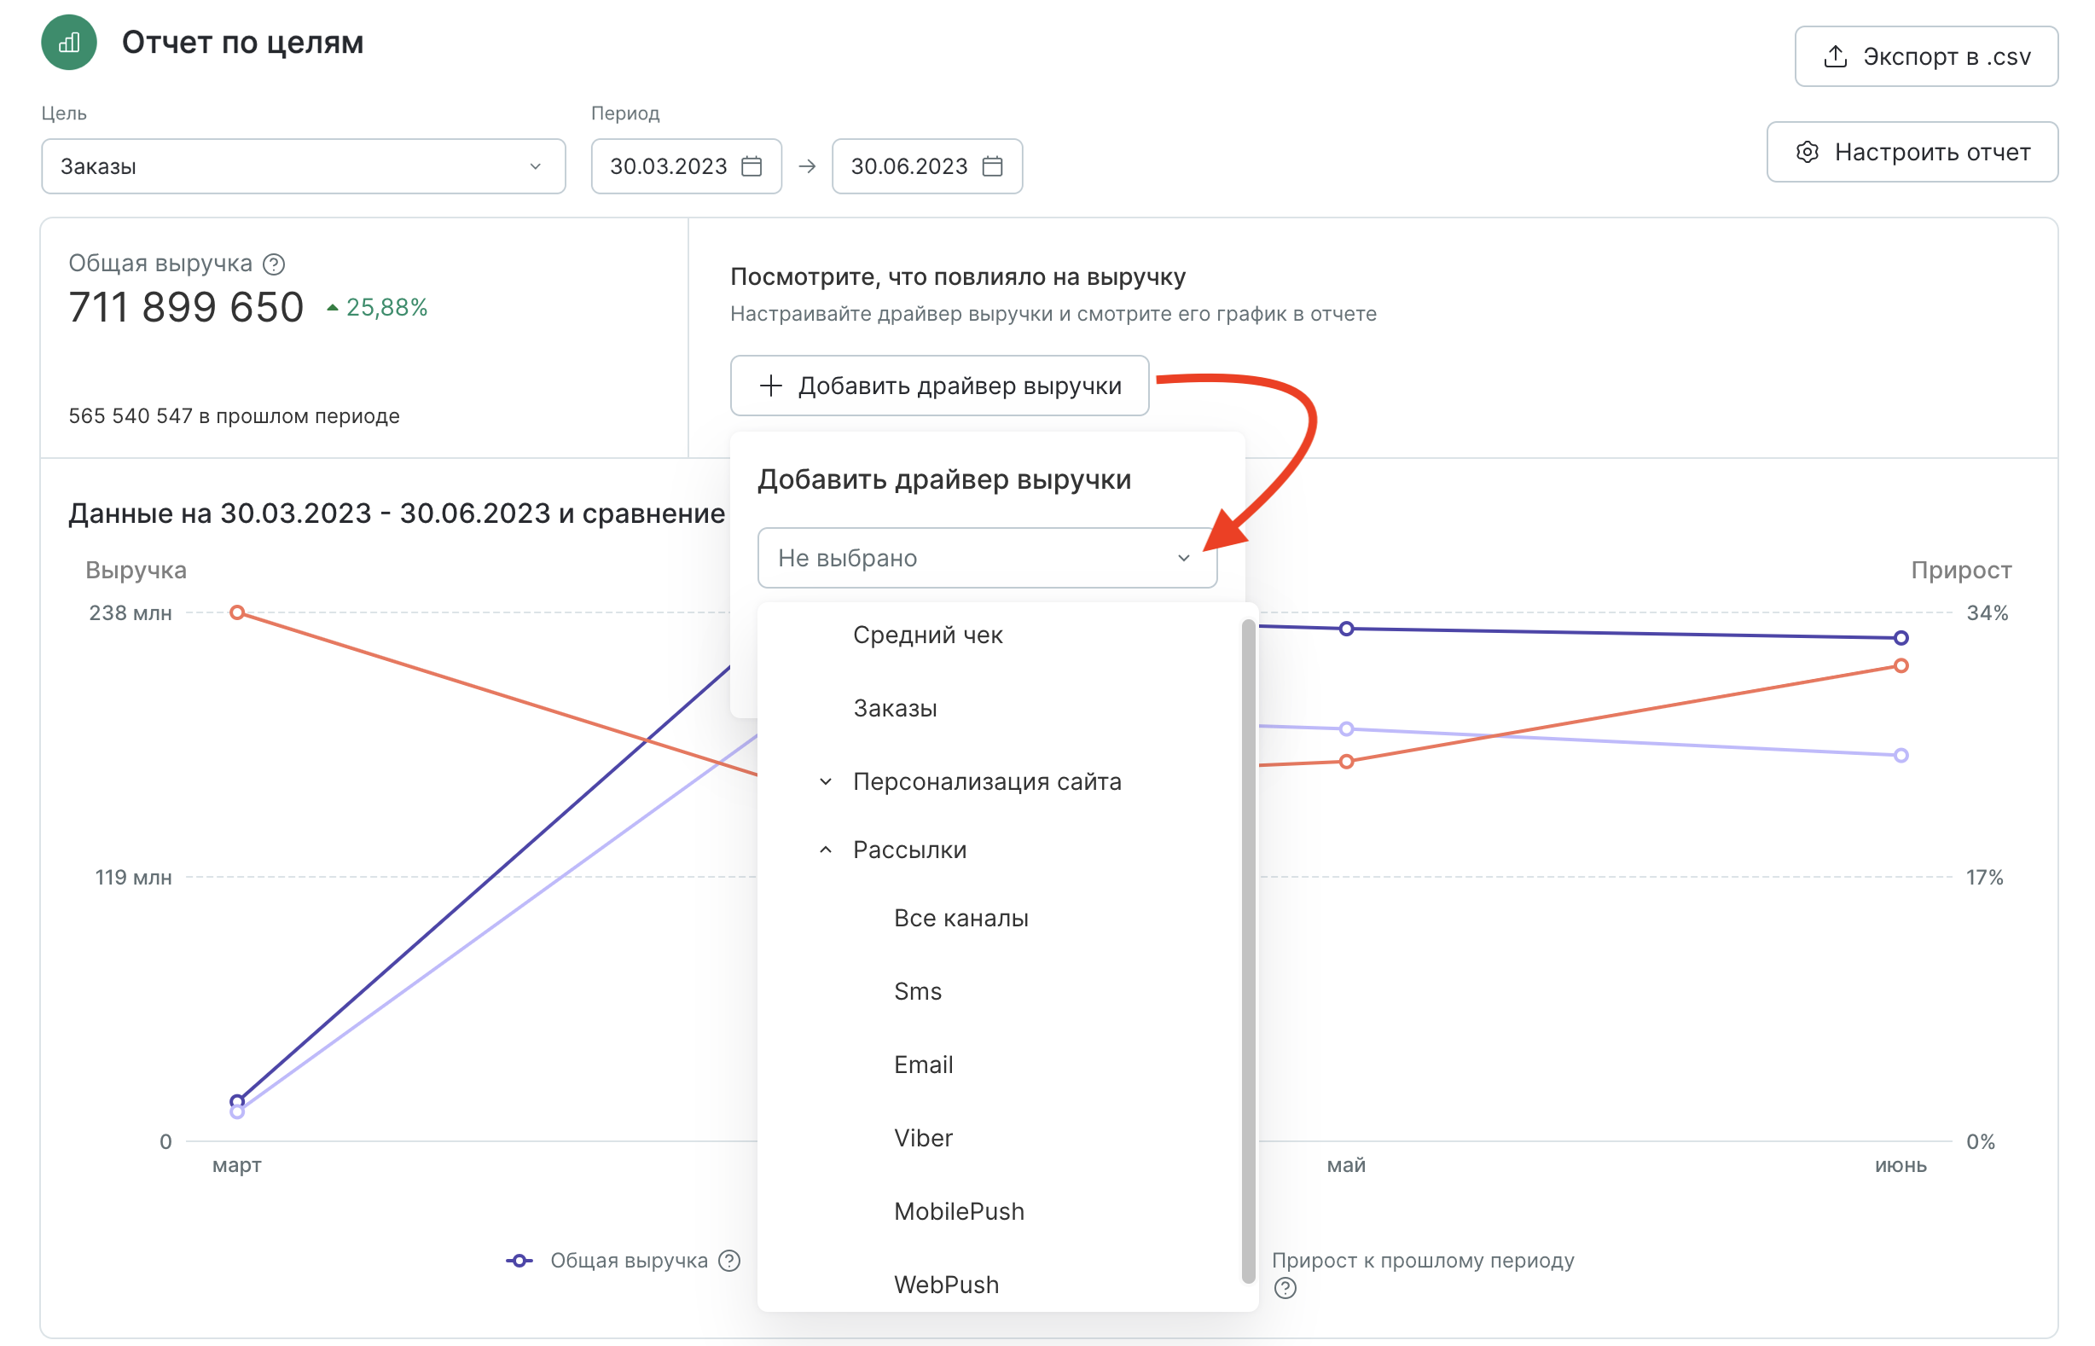This screenshot has width=2095, height=1346.
Task: Click the help icon next to Общая выручка heading
Action: [x=274, y=264]
